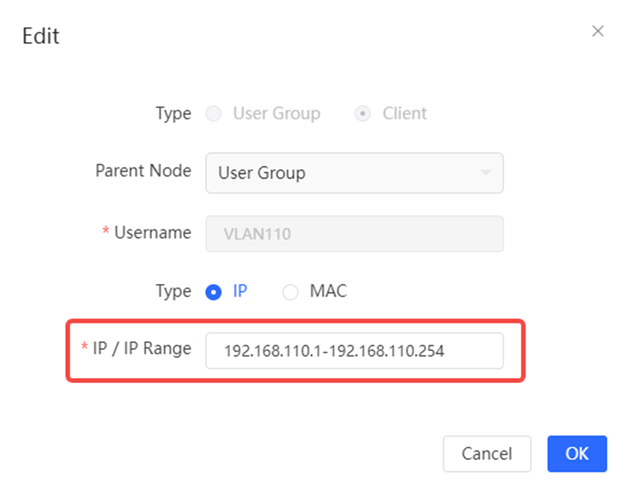Switch type to the MAC radio button
Viewport: 629px width, 494px height.
(290, 292)
